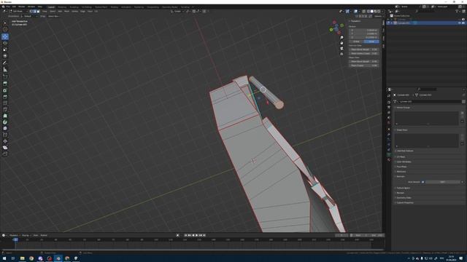
Task: Click the Vertex X coordinate field
Action: (x=364, y=30)
